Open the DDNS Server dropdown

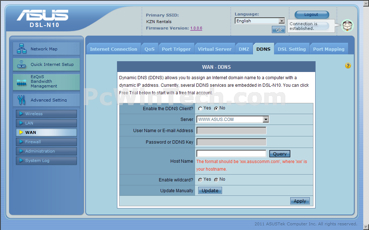click(x=233, y=119)
